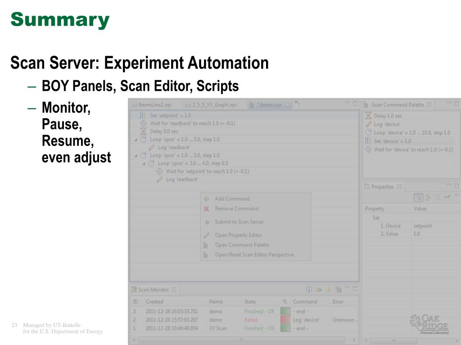Switch to the 2_5_5_XY_Graph.opi tab
The height and width of the screenshot is (345, 461).
pos(214,105)
